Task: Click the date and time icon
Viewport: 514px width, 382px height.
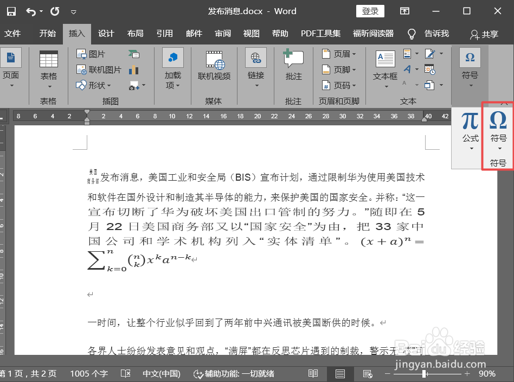Action: click(x=429, y=69)
